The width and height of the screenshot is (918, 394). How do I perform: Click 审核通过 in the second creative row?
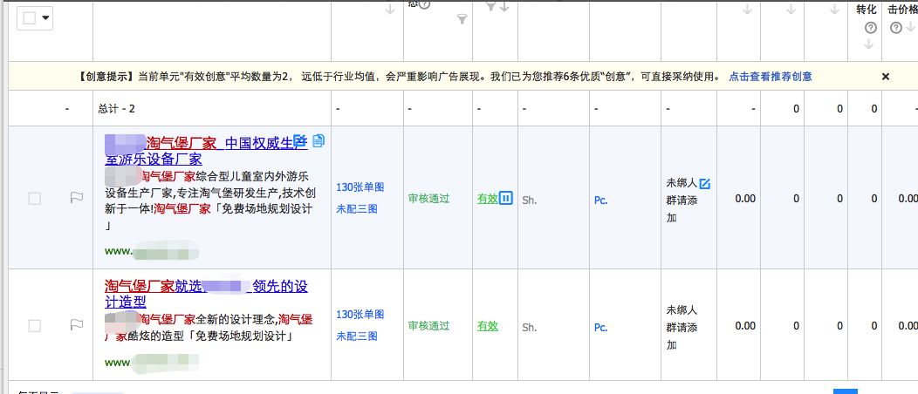[x=428, y=326]
